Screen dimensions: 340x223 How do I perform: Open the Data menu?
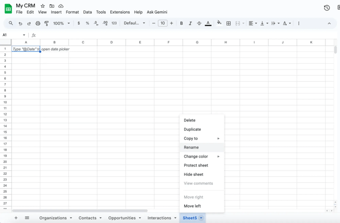tap(87, 12)
